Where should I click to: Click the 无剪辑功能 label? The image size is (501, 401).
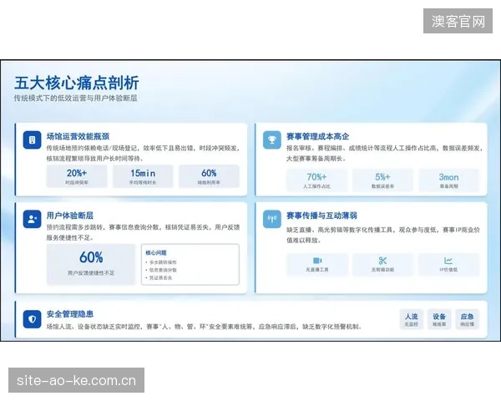[382, 270]
